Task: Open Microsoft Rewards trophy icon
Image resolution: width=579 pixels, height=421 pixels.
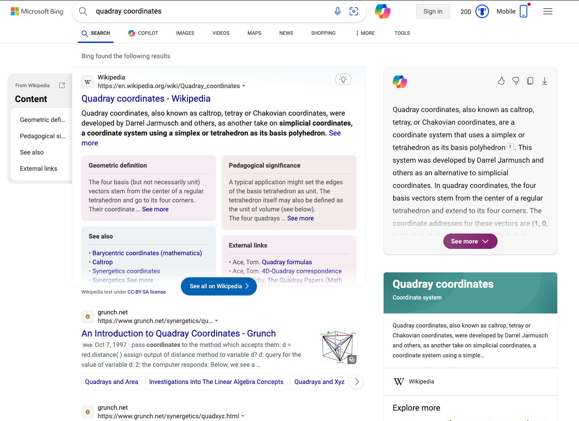Action: [482, 11]
